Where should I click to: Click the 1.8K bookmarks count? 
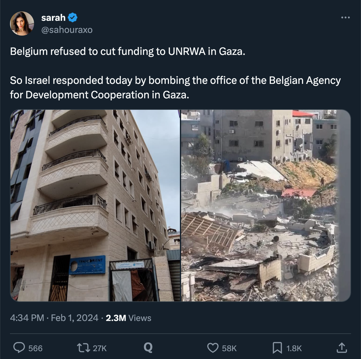[x=294, y=348]
